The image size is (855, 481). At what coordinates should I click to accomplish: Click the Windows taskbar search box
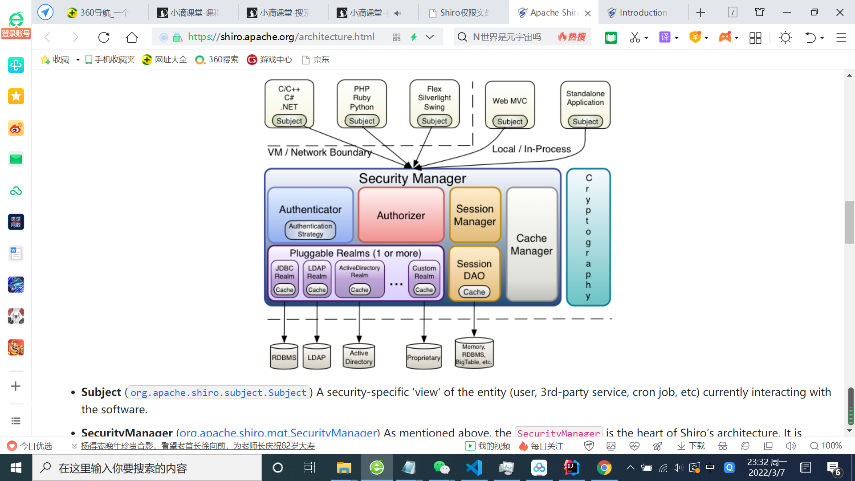click(147, 468)
